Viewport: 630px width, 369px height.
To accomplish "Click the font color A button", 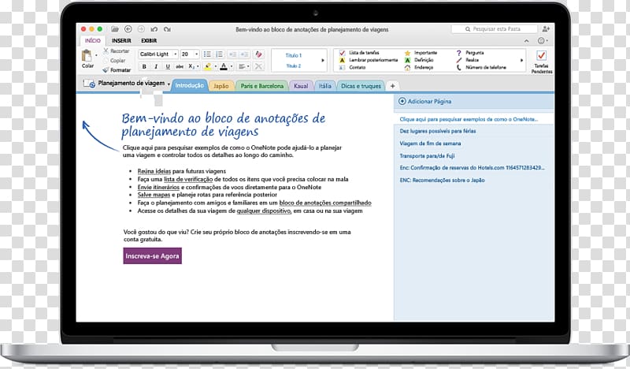I will [x=224, y=66].
